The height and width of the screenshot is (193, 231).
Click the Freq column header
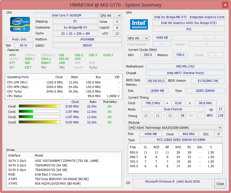click(134, 147)
